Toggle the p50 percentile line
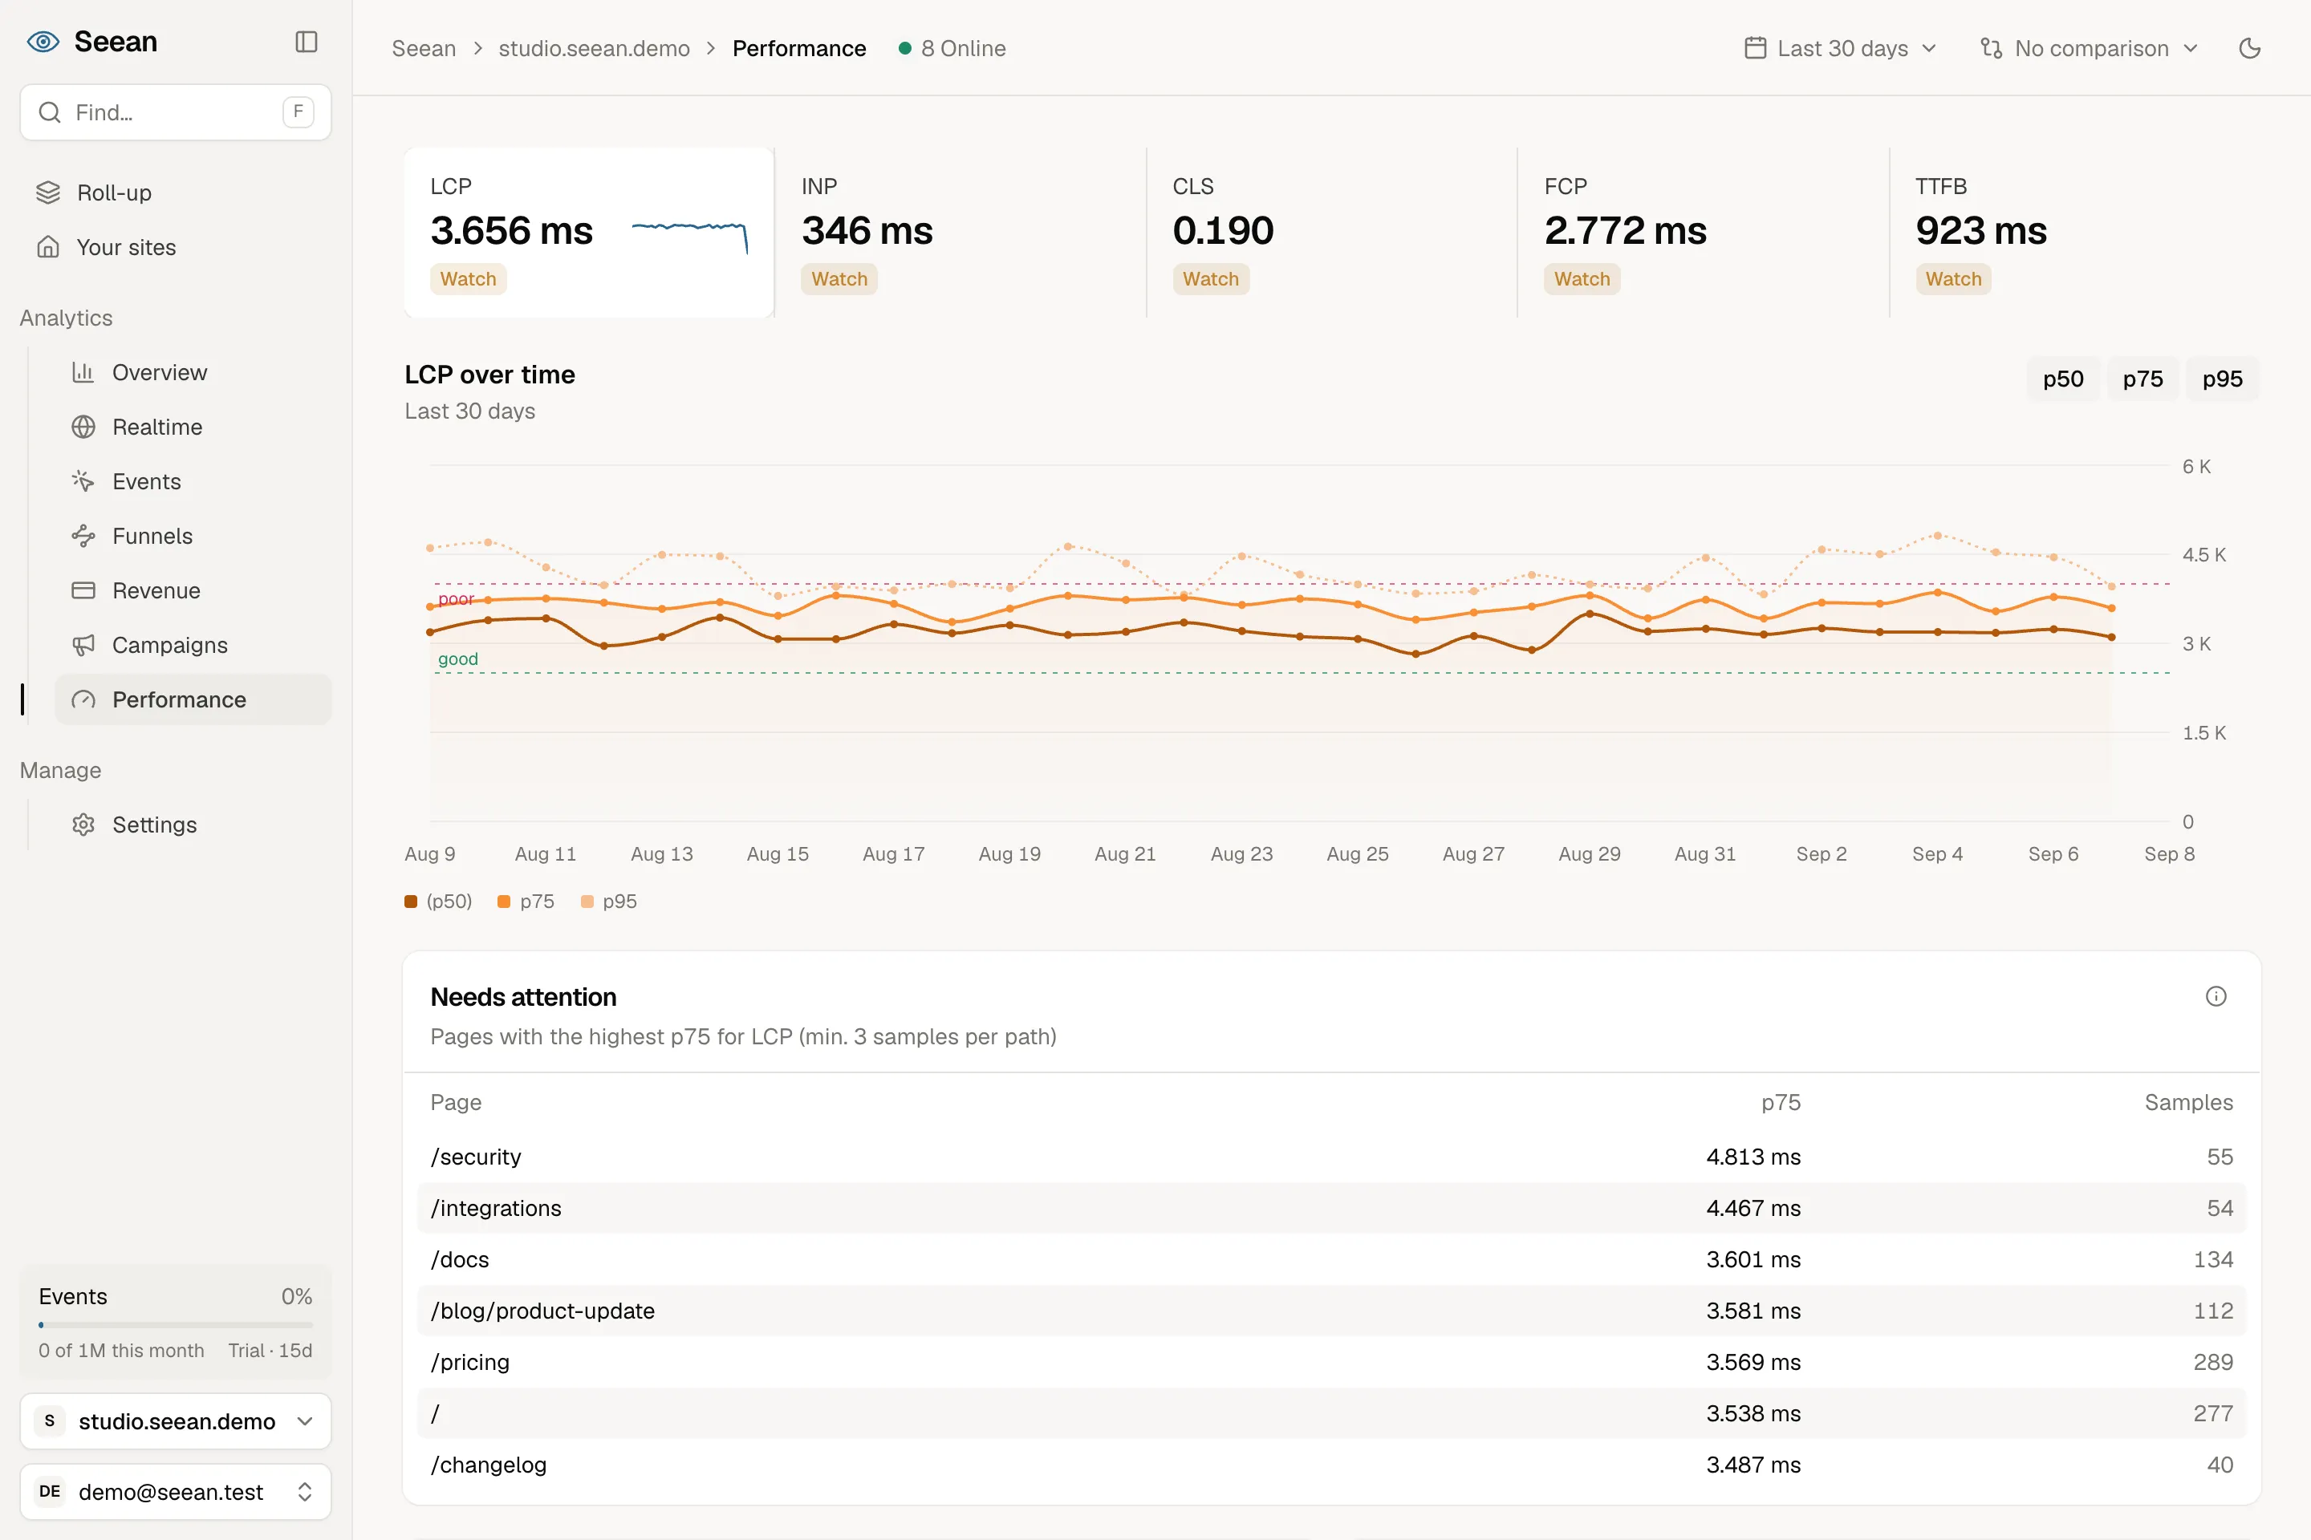Screen dimensions: 2311x1540 click(x=2062, y=379)
